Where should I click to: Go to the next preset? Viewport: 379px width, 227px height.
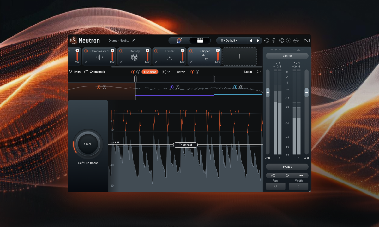(x=258, y=41)
